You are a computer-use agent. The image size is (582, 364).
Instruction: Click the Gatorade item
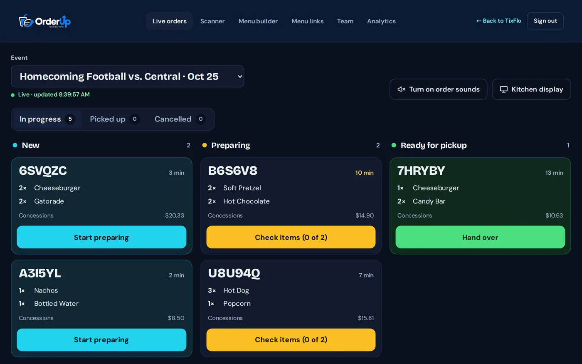[x=49, y=201]
